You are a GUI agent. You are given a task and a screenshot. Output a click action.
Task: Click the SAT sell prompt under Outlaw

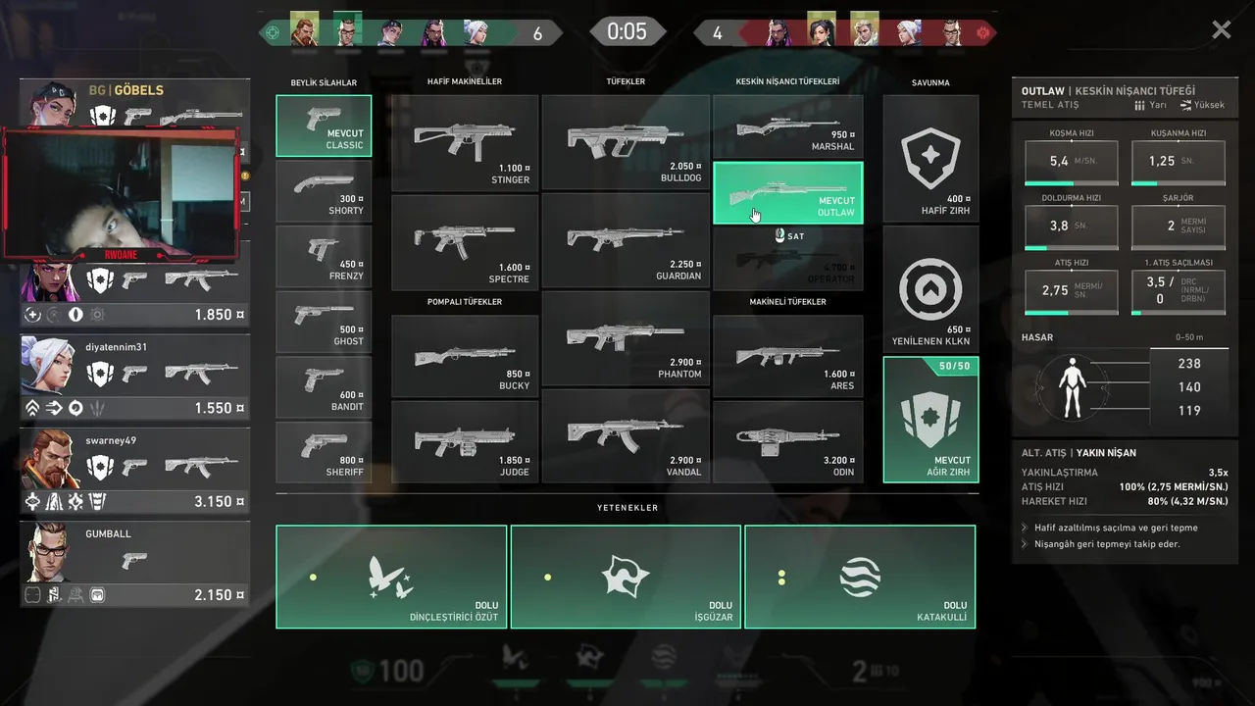coord(788,236)
